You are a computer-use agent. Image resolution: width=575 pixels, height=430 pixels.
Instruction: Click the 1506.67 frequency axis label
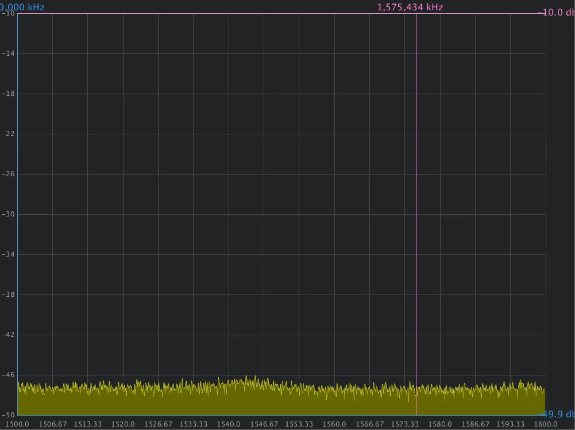coord(53,424)
